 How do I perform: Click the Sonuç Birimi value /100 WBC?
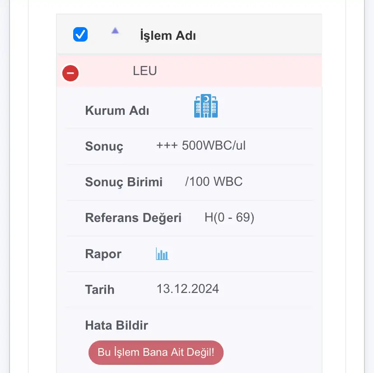click(x=214, y=181)
